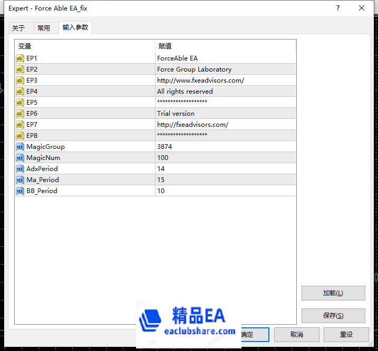Screen dimensions: 378x351
Task: Click the MagicGroup variable name
Action: [45, 147]
